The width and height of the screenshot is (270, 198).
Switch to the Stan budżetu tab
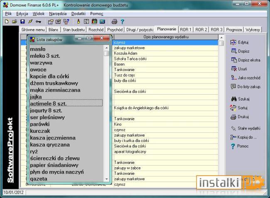74,29
